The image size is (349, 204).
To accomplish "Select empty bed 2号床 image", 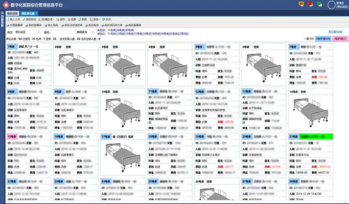I will [x=76, y=68].
